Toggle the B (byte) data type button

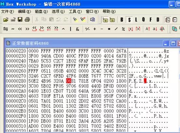pos(122,20)
